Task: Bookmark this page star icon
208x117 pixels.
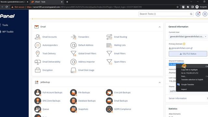Action: pos(177,7)
